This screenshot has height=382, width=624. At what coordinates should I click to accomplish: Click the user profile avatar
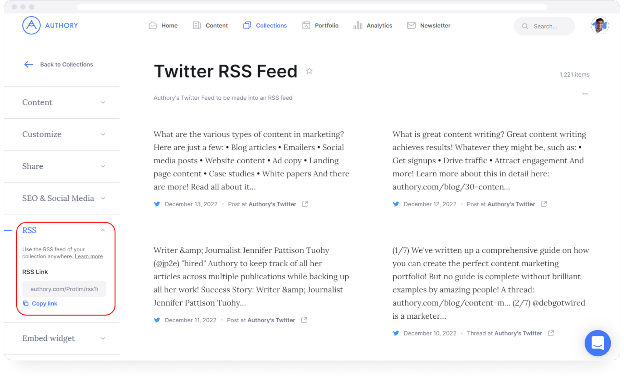[x=600, y=26]
